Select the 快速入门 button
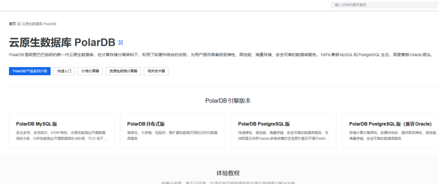438x184 pixels. [x=64, y=71]
